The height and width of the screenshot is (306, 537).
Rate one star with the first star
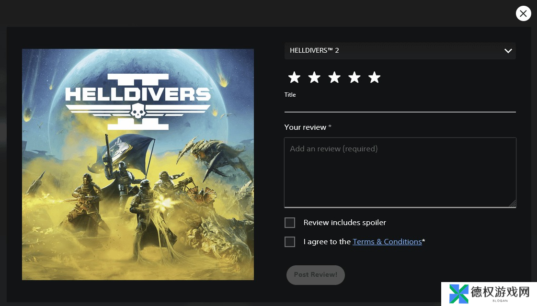click(294, 78)
